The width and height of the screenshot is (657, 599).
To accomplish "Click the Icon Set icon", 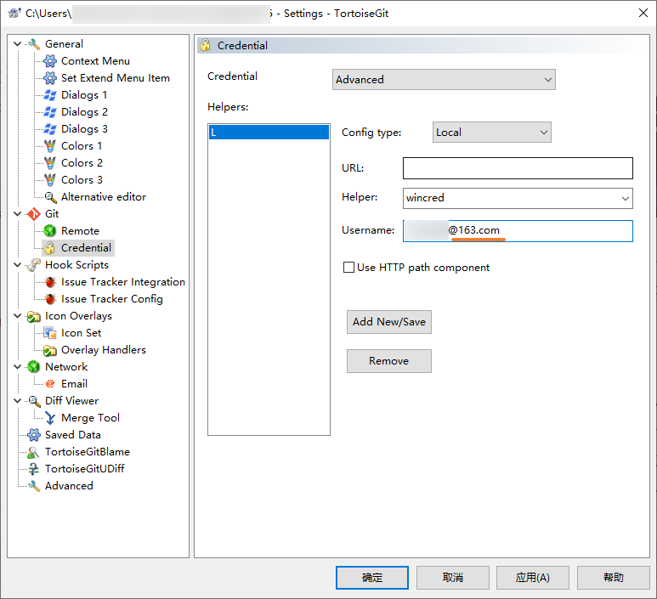I will [x=50, y=333].
